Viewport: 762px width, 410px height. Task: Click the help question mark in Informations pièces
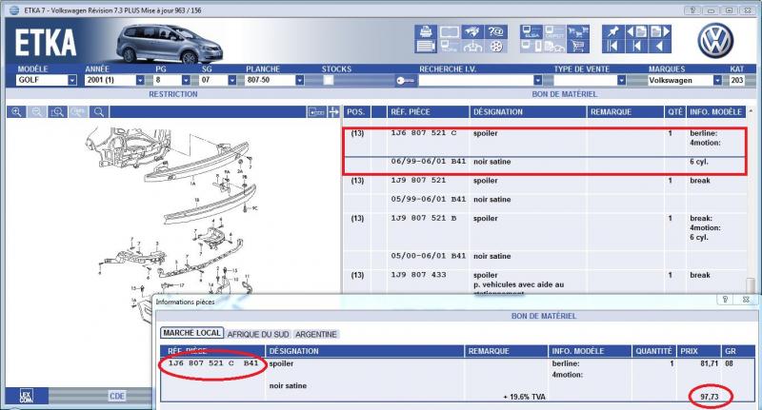(725, 300)
